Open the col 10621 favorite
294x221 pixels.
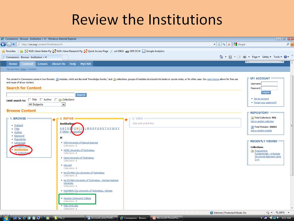(117, 51)
